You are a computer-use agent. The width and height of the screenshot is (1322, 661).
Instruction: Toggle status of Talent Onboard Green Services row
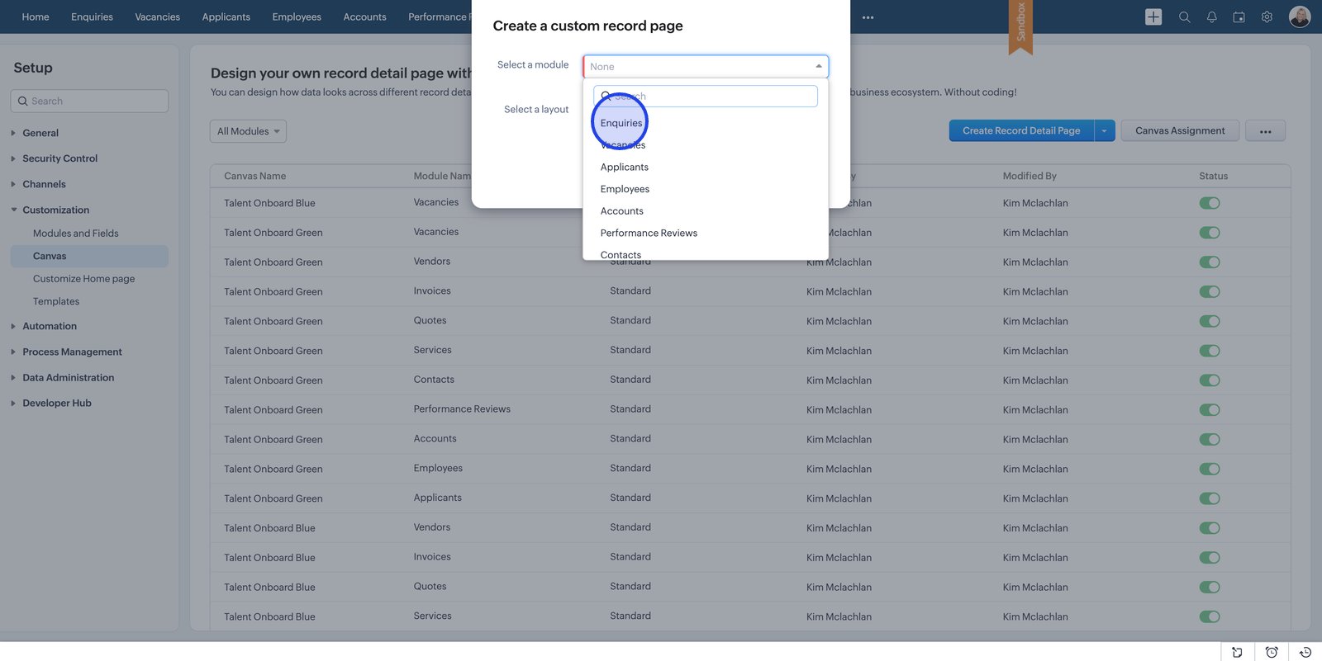(x=1210, y=351)
